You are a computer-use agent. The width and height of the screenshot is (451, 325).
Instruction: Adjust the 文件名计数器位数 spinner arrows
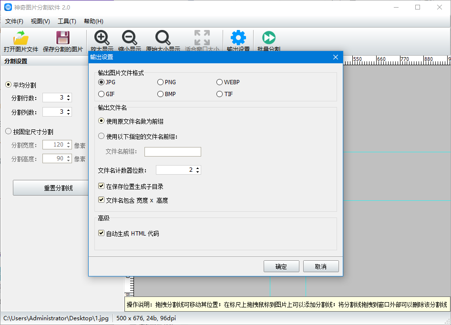point(198,170)
